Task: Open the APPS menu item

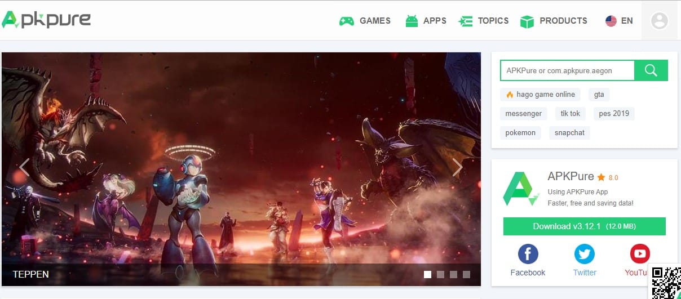Action: click(x=435, y=21)
